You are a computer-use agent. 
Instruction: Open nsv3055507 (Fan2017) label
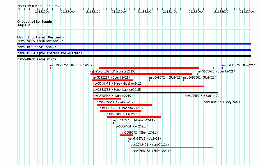[x=202, y=96]
